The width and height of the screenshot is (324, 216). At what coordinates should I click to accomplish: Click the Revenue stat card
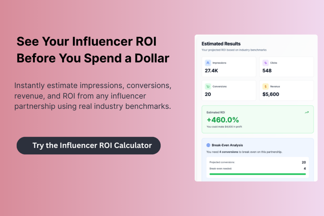point(286,90)
